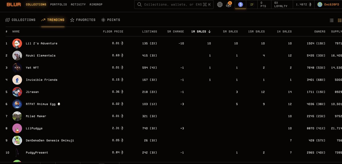The height and width of the screenshot is (164, 342).
Task: Open the Jirasan collection name
Action: [33, 92]
